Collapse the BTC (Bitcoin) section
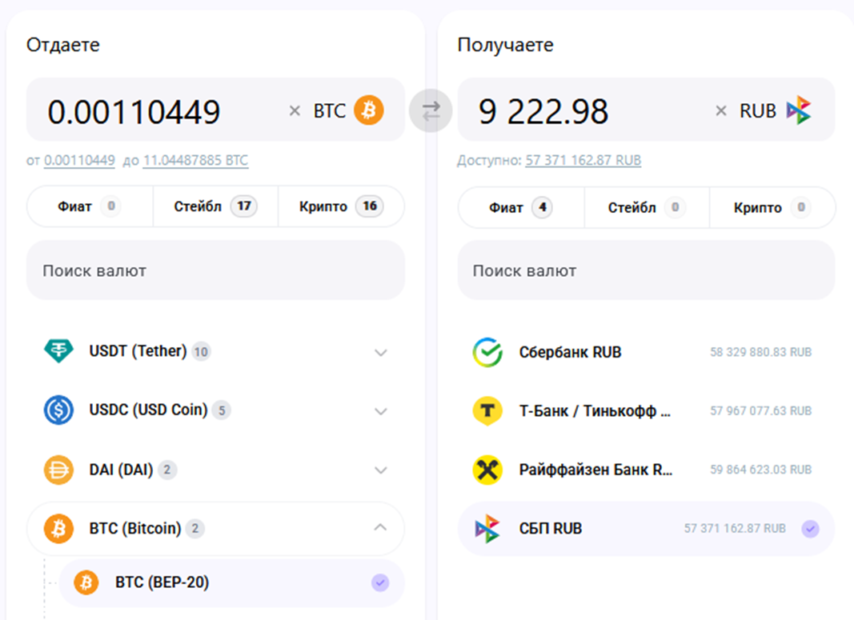The width and height of the screenshot is (854, 620). tap(381, 528)
